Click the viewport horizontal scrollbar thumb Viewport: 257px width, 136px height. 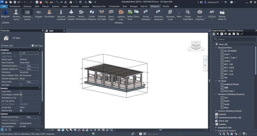coord(161,130)
